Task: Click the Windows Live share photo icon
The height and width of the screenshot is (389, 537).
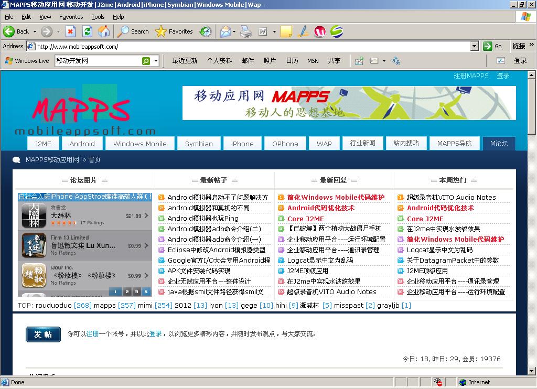Action: click(359, 61)
